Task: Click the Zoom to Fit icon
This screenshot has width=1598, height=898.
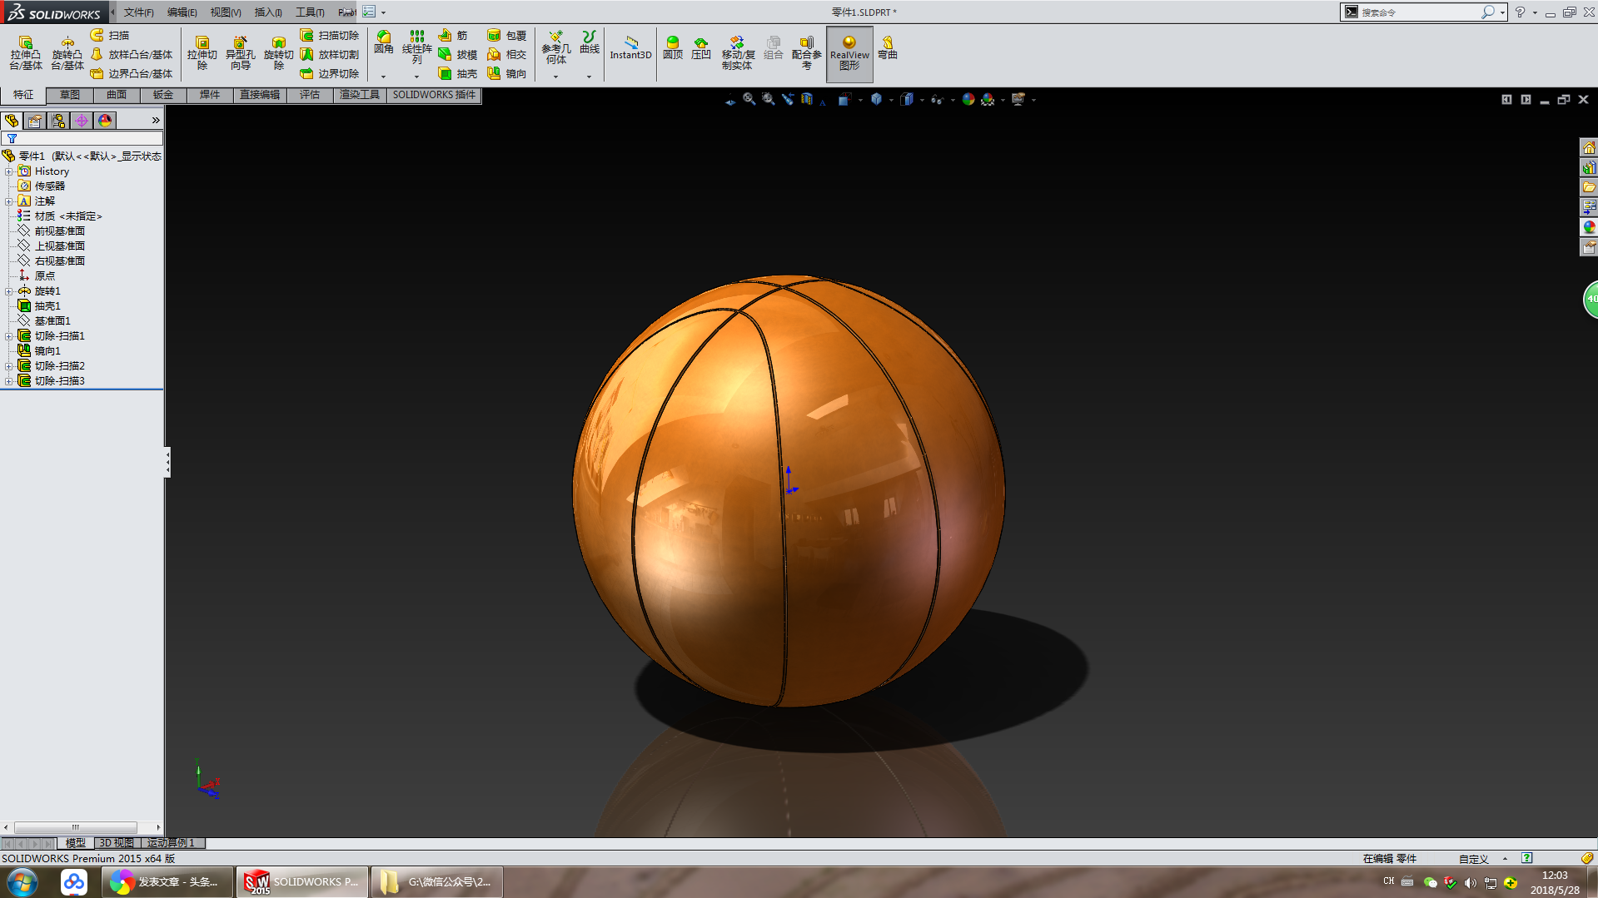Action: pos(749,99)
